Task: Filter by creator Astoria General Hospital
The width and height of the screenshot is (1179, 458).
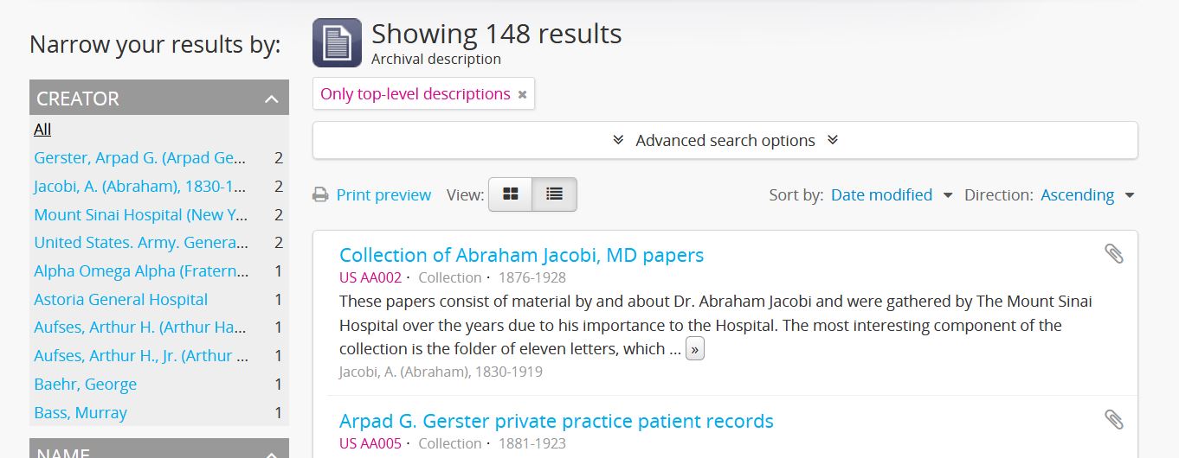Action: 120,300
